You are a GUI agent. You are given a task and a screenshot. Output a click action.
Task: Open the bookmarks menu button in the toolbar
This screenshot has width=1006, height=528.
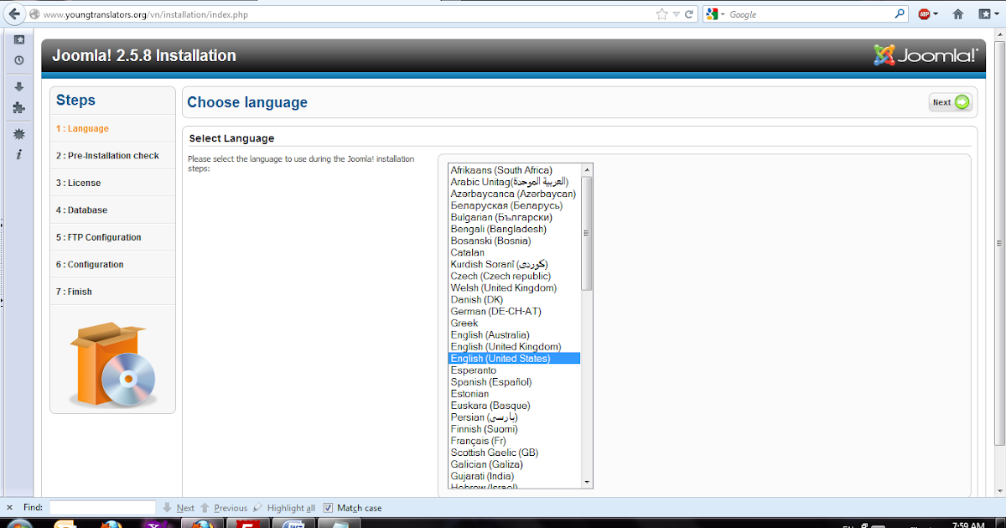click(x=988, y=14)
